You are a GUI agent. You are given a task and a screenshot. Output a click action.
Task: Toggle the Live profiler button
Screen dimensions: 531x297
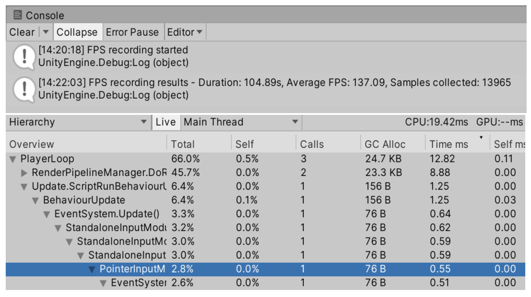[165, 122]
